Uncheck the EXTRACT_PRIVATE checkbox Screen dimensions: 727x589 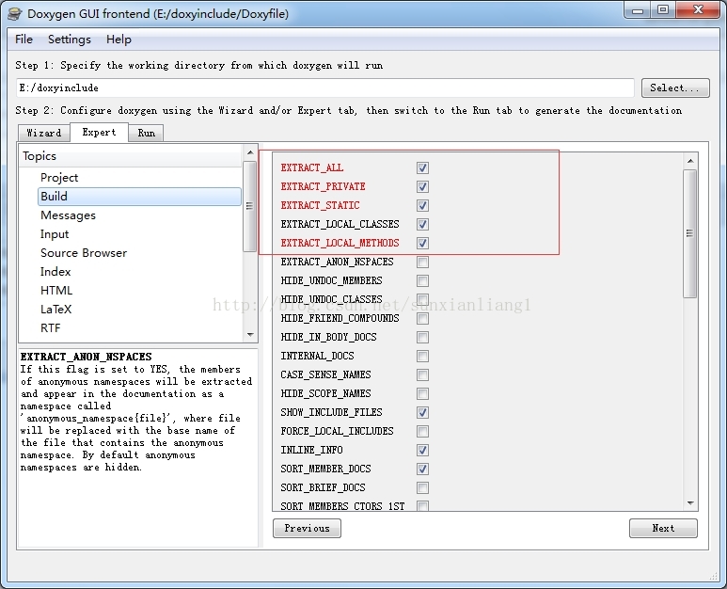422,186
